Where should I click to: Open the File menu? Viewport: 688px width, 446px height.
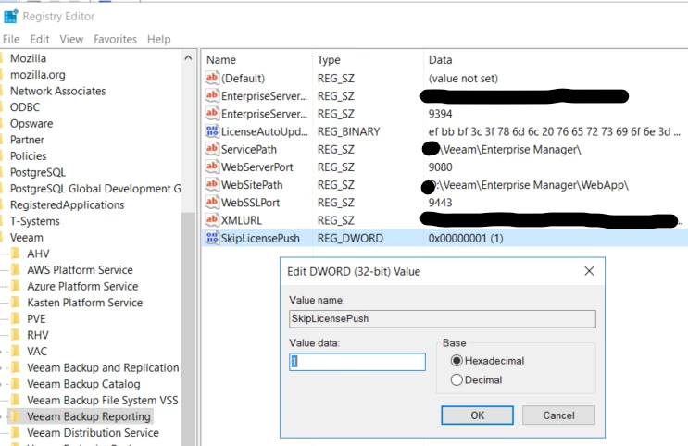pyautogui.click(x=11, y=39)
